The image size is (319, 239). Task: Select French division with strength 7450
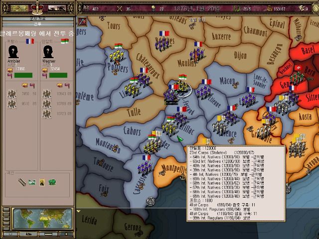point(21,94)
